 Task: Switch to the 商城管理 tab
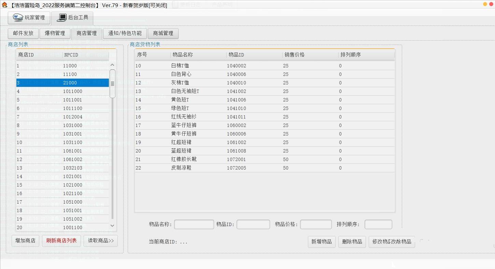pyautogui.click(x=163, y=33)
